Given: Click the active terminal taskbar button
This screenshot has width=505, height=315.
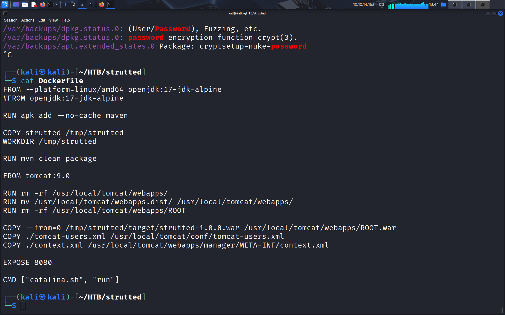Looking at the screenshot, I should (110, 4).
